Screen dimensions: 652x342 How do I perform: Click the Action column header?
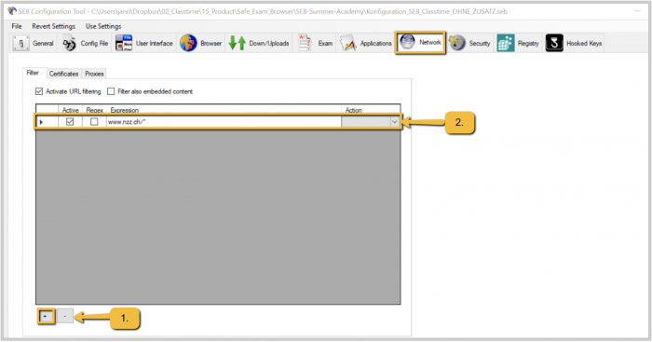pyautogui.click(x=371, y=110)
